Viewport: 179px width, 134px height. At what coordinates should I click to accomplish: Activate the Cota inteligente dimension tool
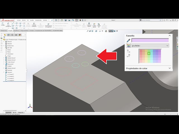(x=8, y=25)
